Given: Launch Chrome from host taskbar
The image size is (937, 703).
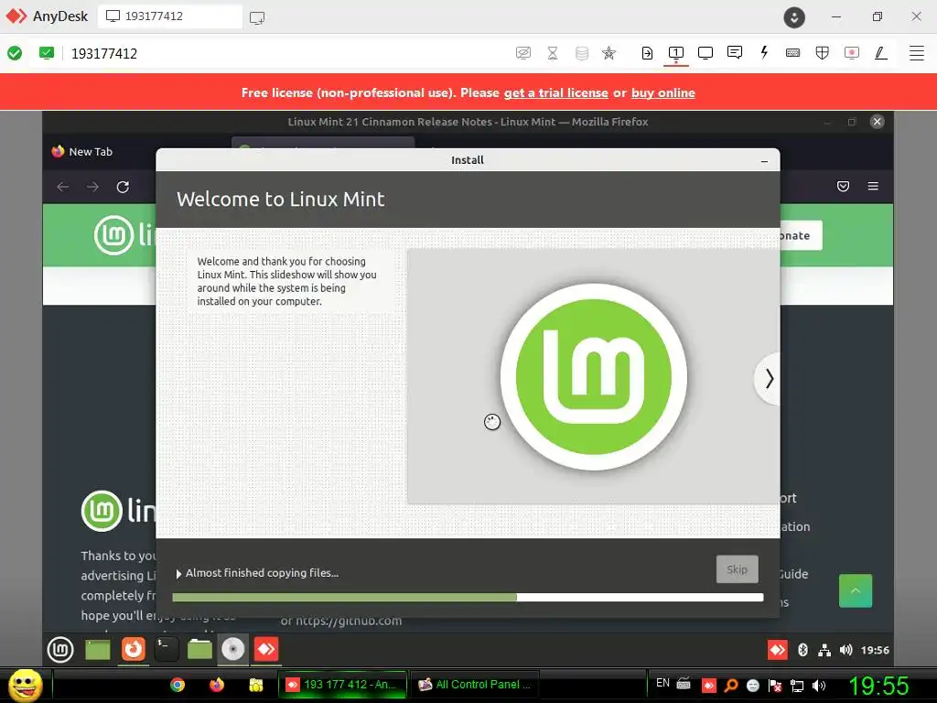Looking at the screenshot, I should [x=178, y=685].
